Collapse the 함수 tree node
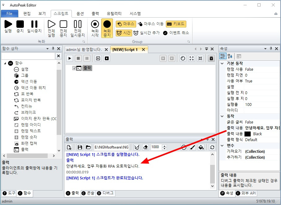281x205 pixels. (x=5, y=63)
